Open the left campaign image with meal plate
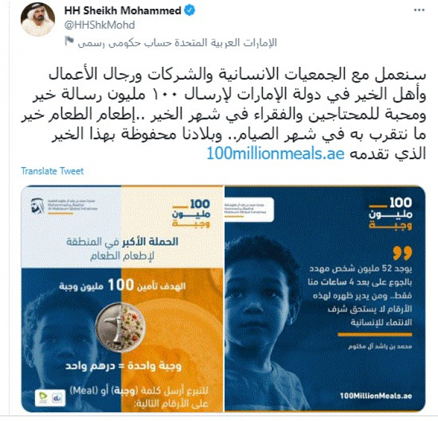This screenshot has width=438, height=421. (x=123, y=299)
